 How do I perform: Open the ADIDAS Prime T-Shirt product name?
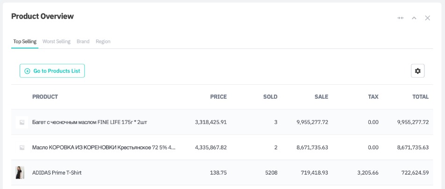[x=57, y=173]
